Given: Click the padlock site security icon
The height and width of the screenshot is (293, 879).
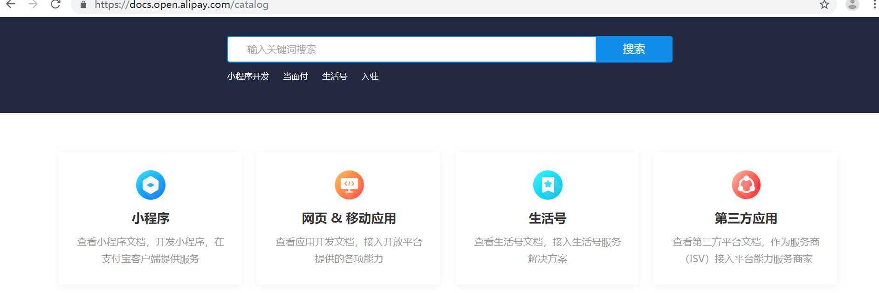Looking at the screenshot, I should 83,5.
